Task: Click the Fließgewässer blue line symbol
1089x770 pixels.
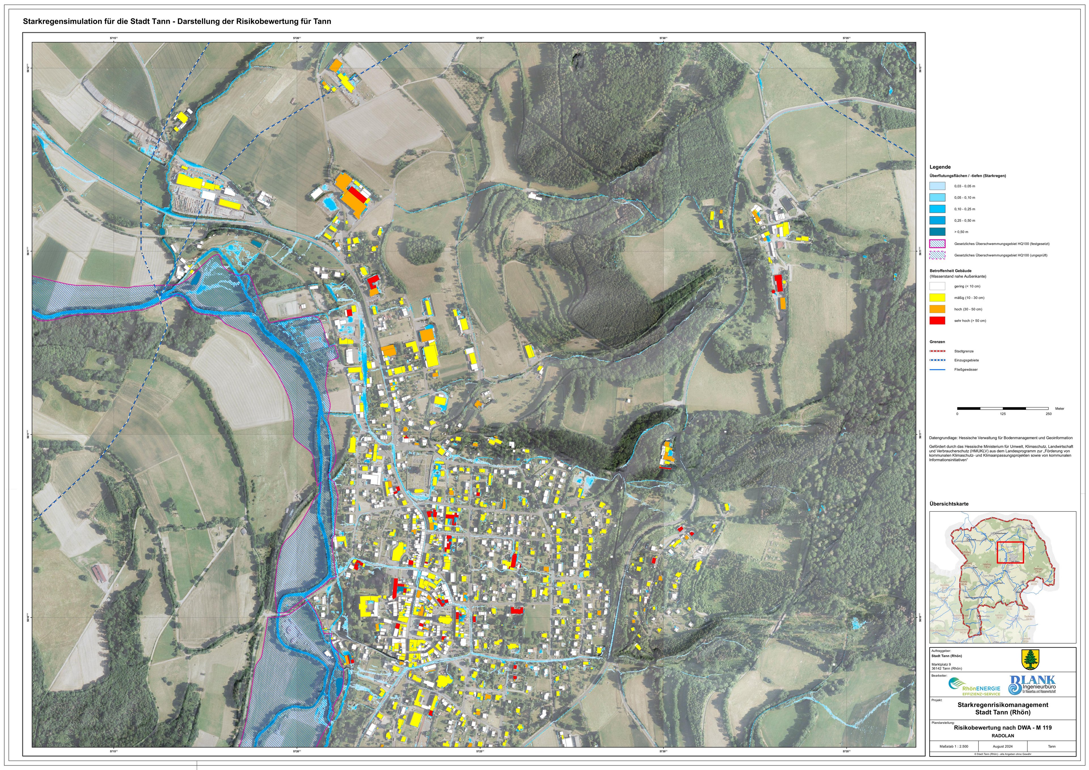Action: pos(937,369)
